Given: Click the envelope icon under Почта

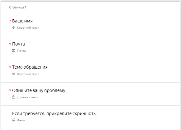Looking at the screenshot, I should pos(14,51).
